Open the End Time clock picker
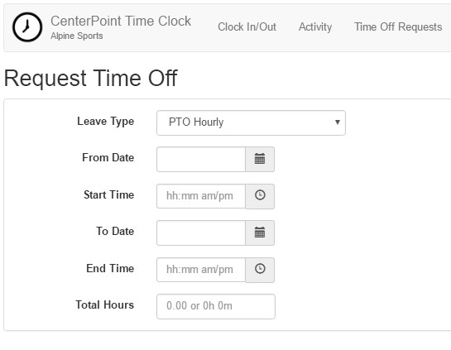 coord(260,270)
